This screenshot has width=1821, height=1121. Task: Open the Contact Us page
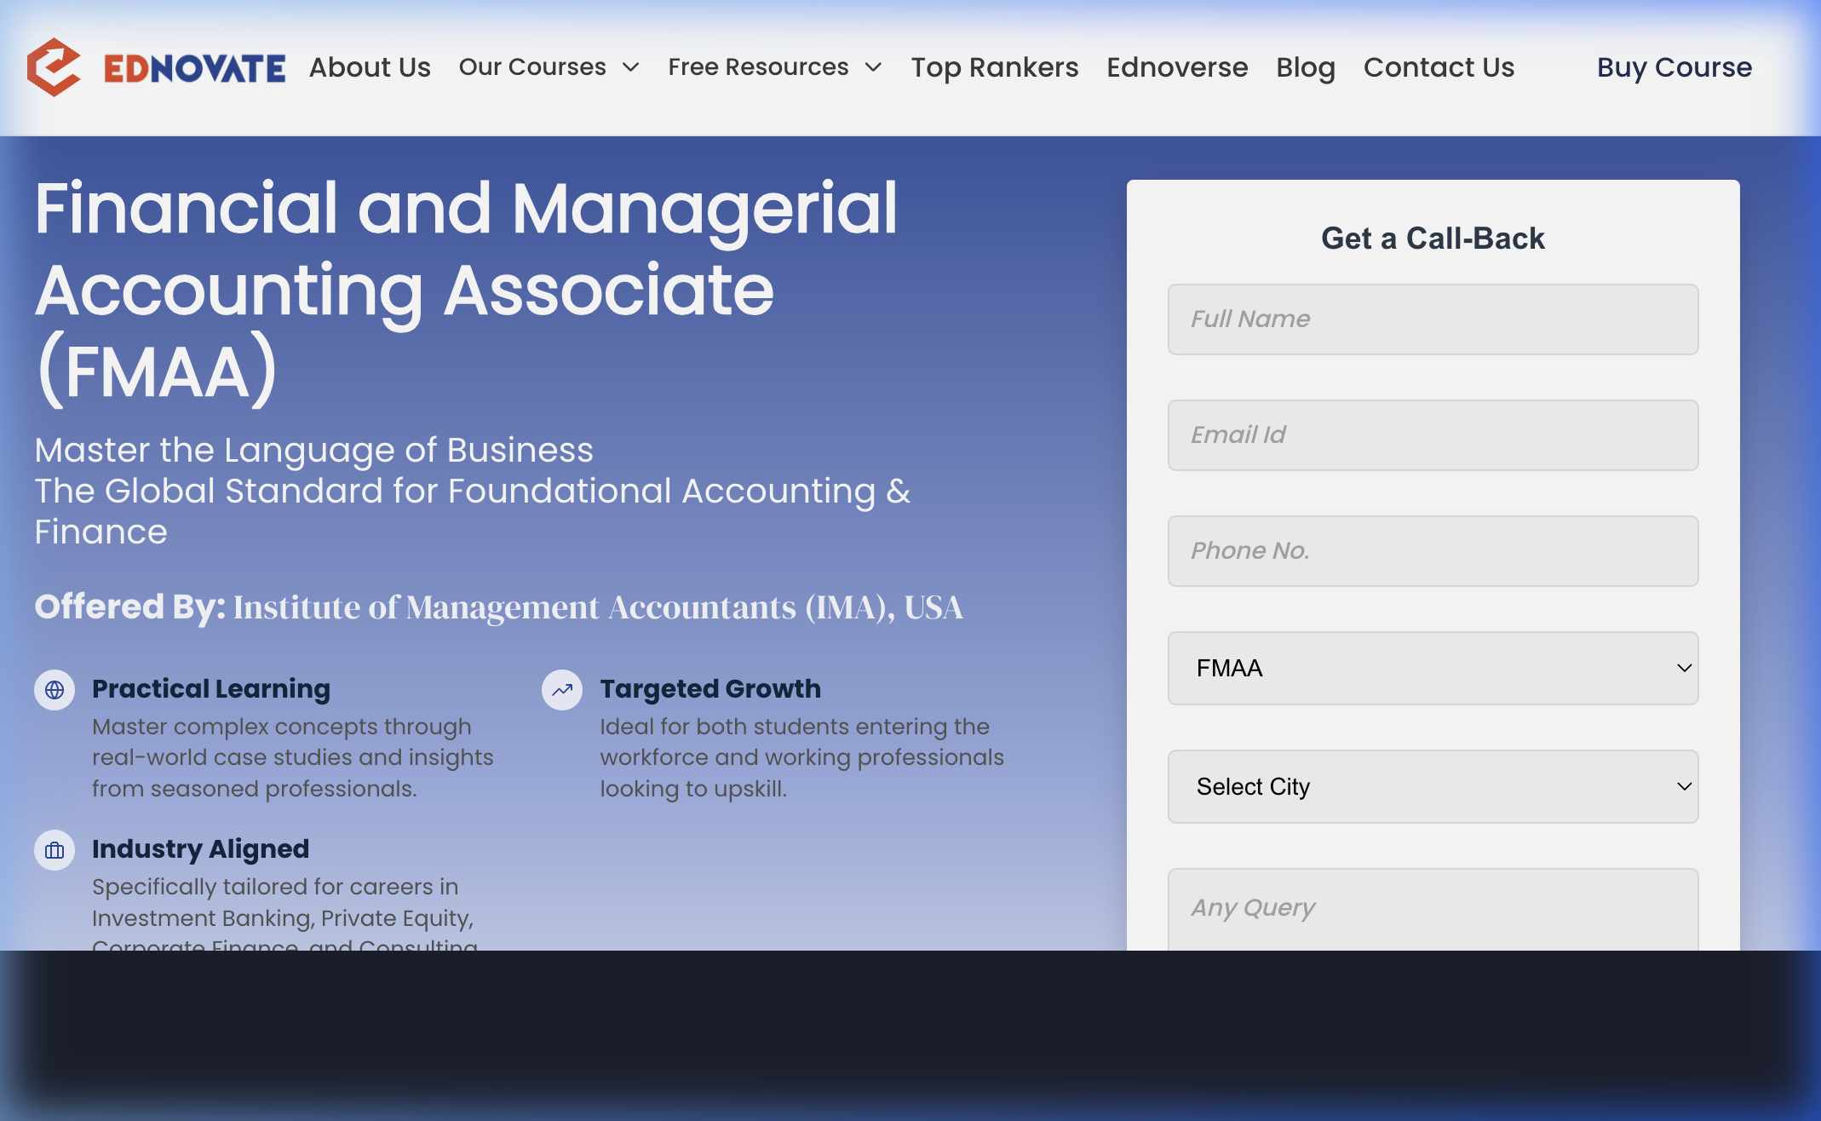click(x=1439, y=67)
